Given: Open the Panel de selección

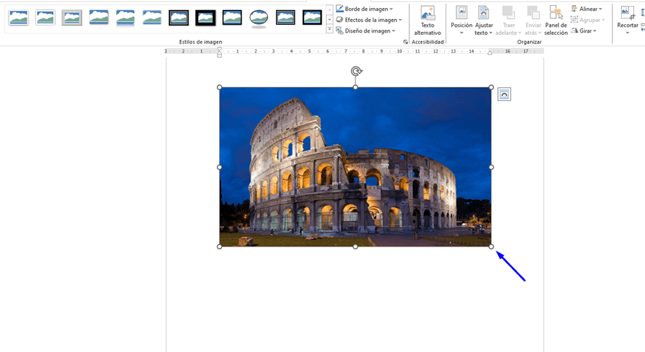Looking at the screenshot, I should [x=555, y=21].
